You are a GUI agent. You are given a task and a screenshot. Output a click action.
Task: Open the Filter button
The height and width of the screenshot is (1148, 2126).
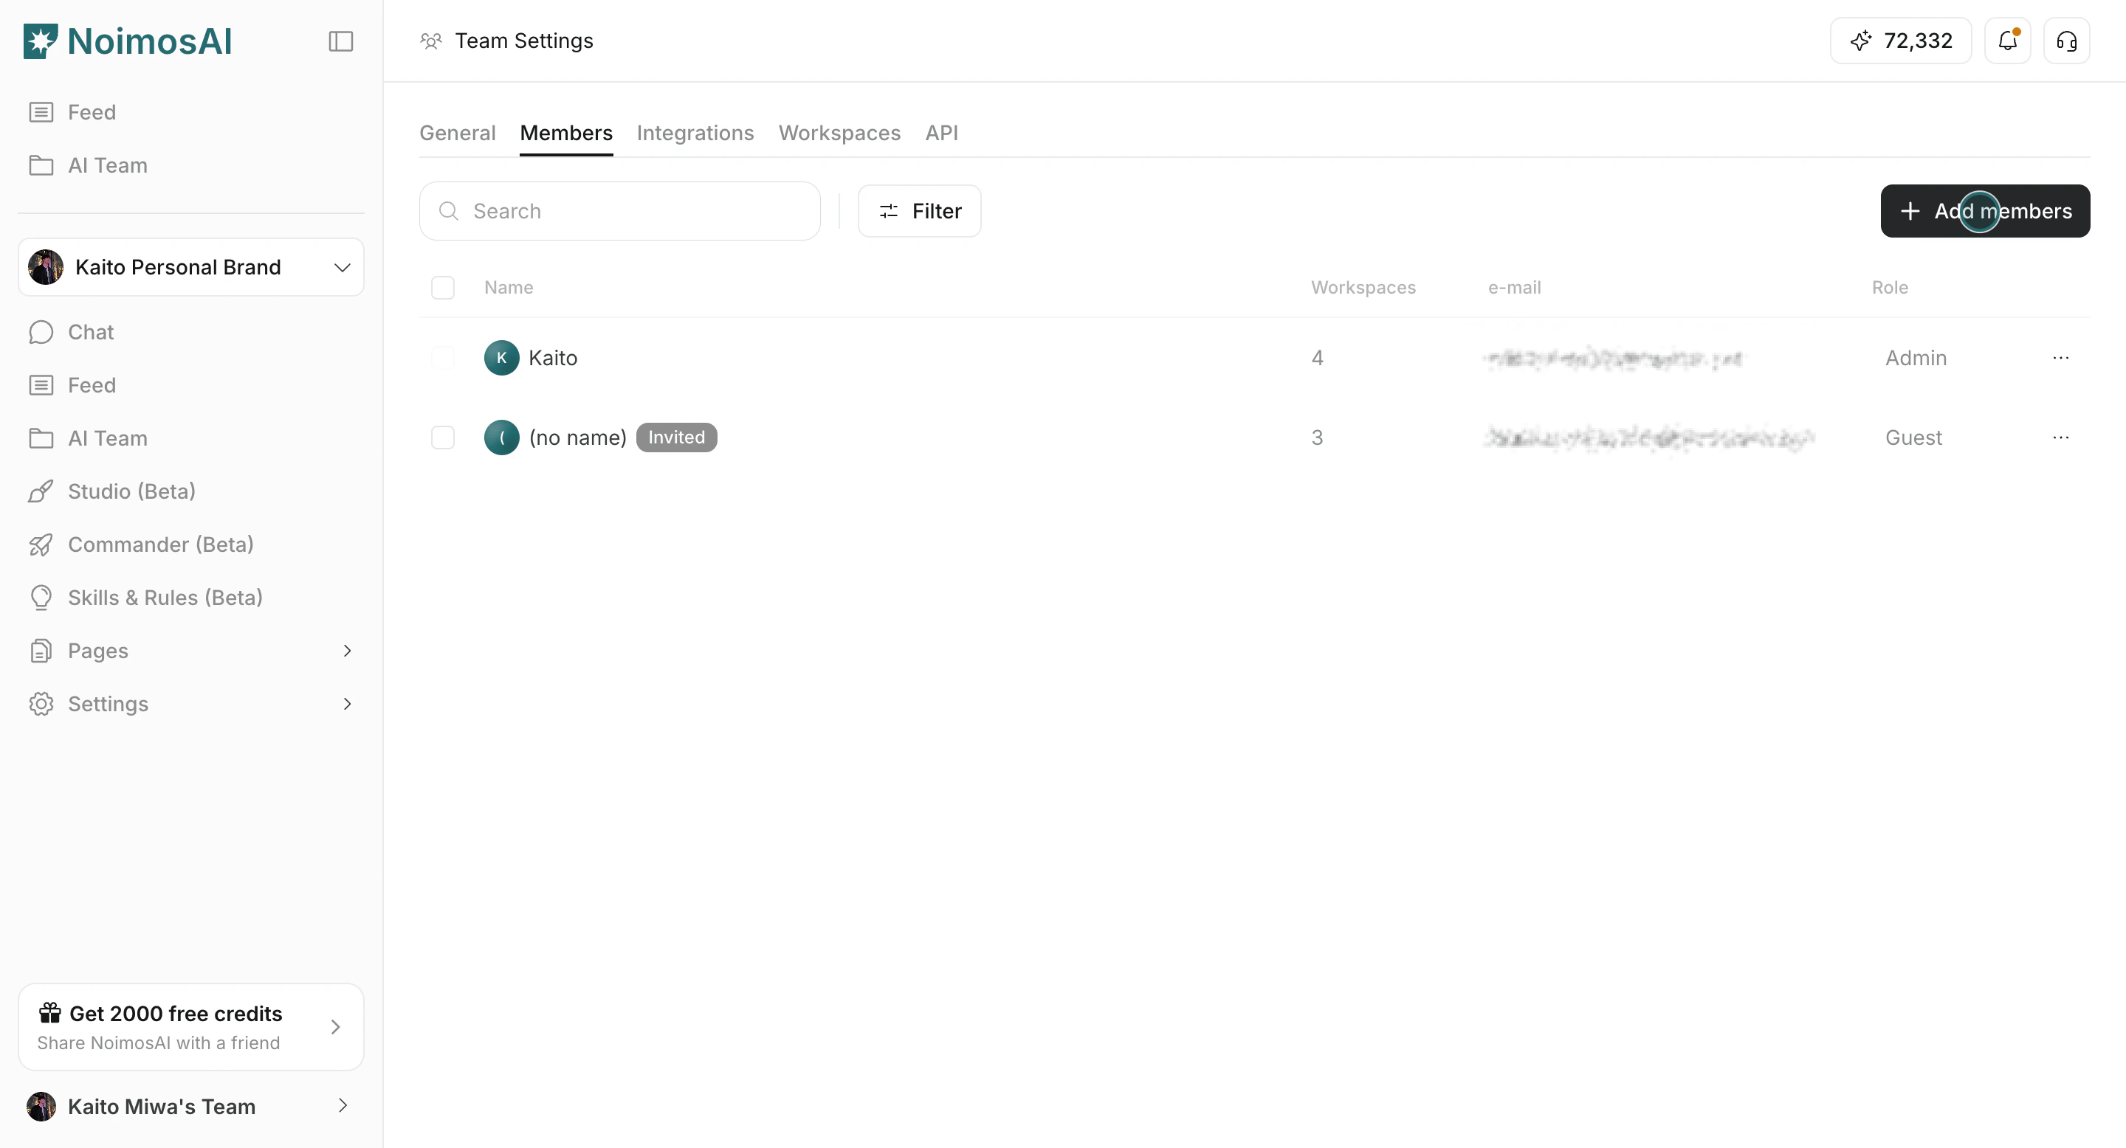point(919,211)
